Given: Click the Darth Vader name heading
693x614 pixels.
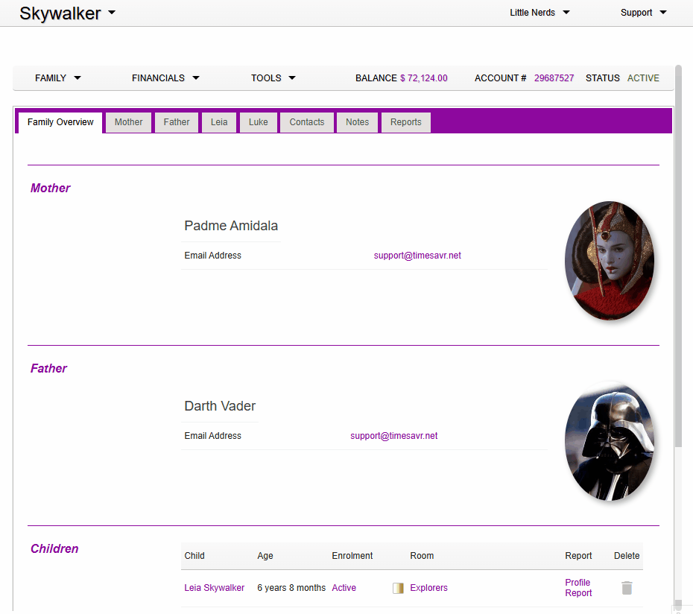Looking at the screenshot, I should (220, 406).
